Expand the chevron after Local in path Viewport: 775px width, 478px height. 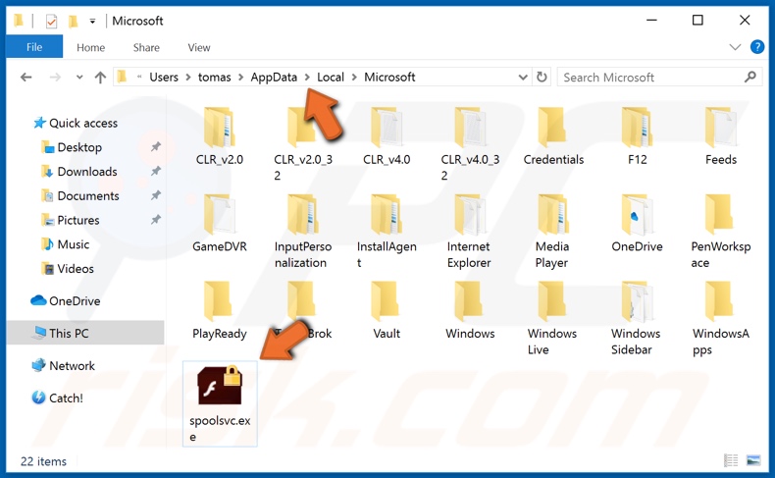354,78
